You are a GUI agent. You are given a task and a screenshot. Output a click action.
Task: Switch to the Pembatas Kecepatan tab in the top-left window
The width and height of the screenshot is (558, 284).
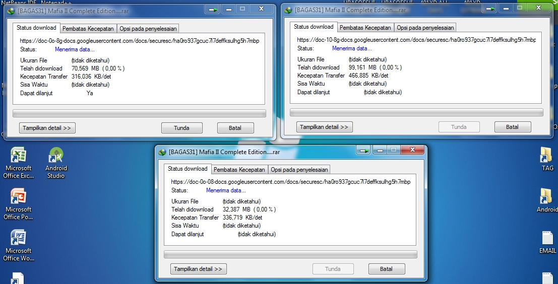click(x=88, y=29)
